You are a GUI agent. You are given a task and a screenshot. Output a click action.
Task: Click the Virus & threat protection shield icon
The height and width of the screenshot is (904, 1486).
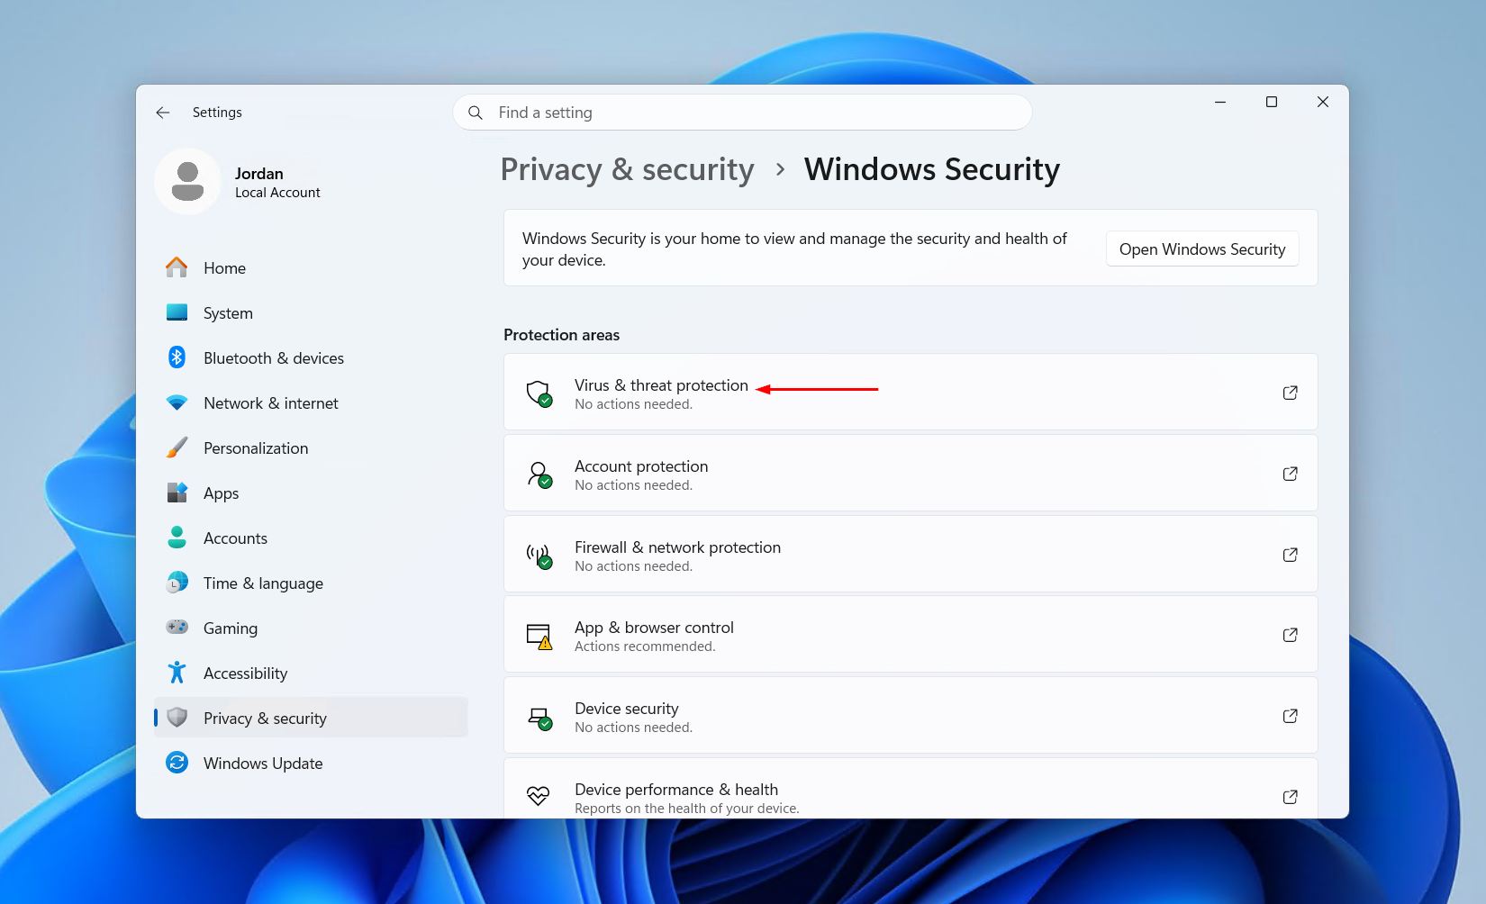tap(539, 393)
